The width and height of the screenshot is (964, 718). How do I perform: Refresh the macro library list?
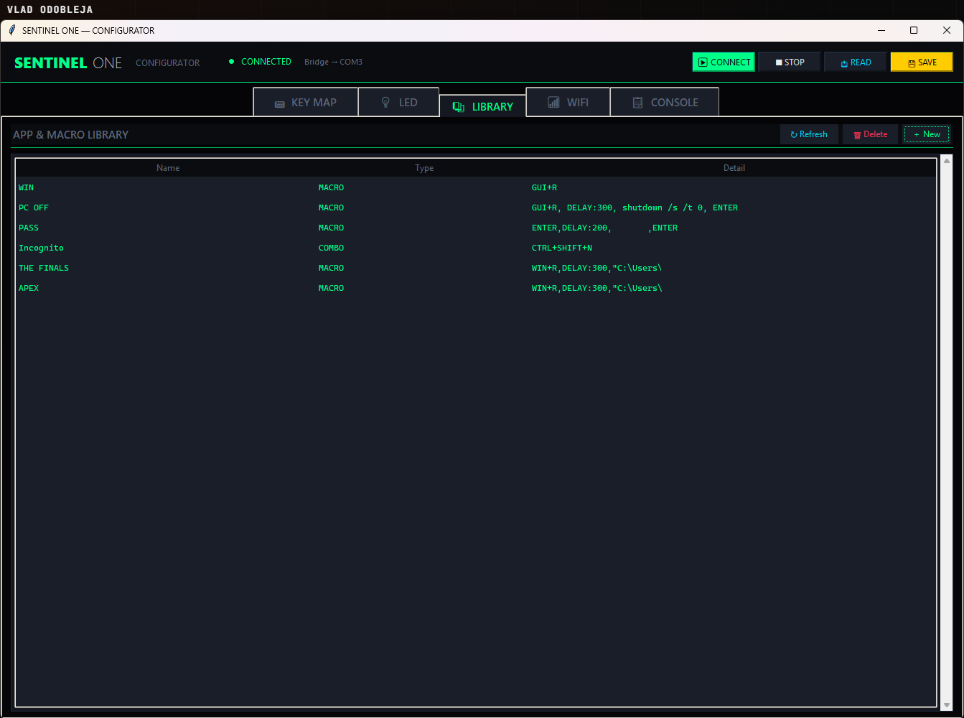[809, 134]
